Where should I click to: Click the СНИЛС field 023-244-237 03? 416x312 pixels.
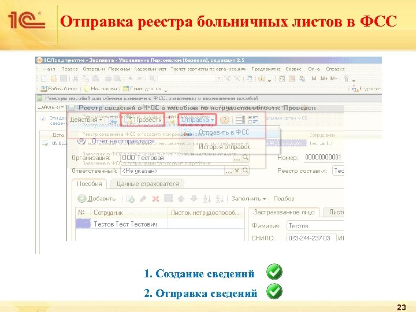click(311, 238)
